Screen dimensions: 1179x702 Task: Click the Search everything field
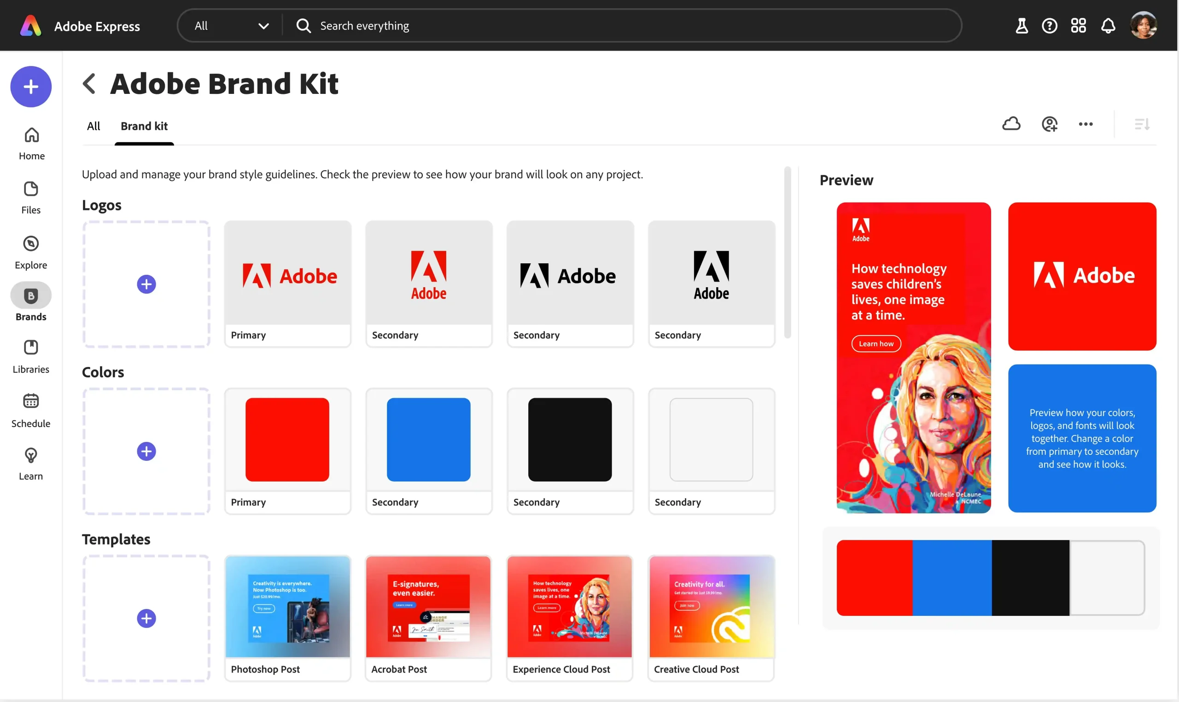426,25
